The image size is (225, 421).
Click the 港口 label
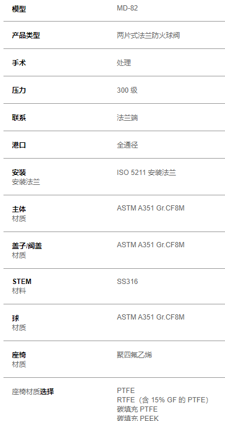19,145
